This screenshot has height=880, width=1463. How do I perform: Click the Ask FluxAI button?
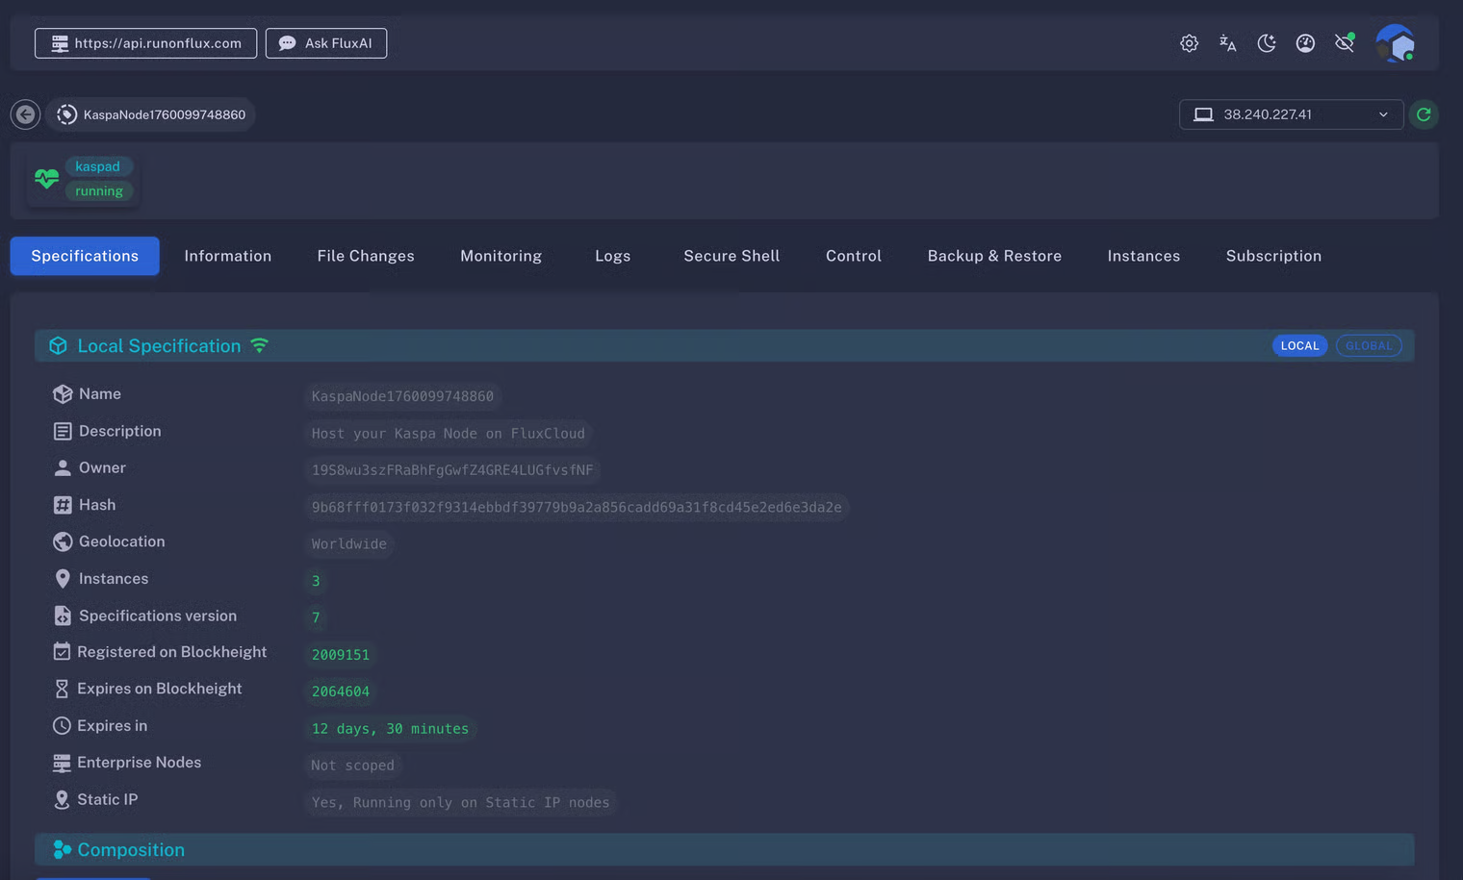pyautogui.click(x=326, y=43)
